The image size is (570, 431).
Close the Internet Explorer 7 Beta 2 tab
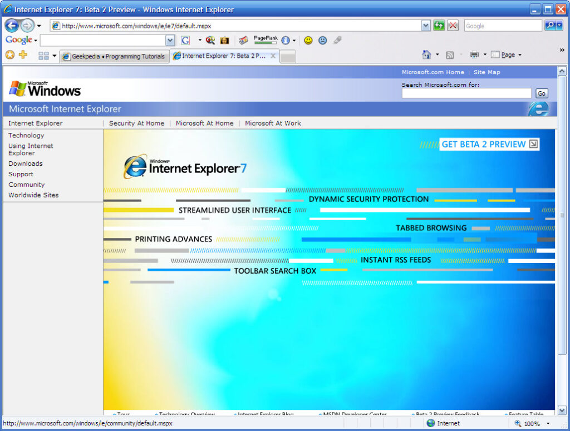click(x=273, y=56)
